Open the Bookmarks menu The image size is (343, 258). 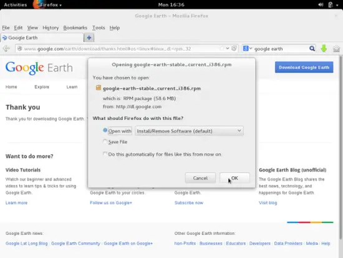75,27
